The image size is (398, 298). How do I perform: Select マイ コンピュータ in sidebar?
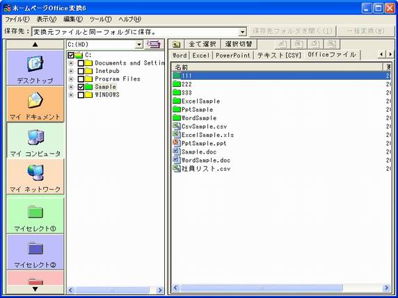35,140
